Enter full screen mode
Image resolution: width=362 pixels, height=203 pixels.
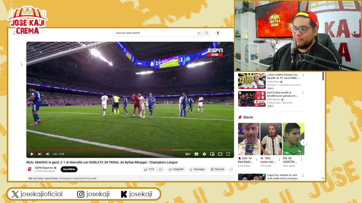click(228, 154)
